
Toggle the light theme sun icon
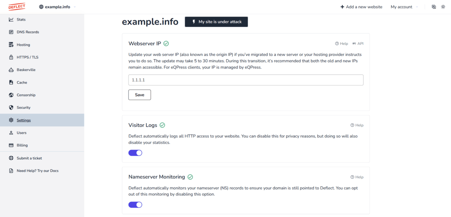pos(443,7)
